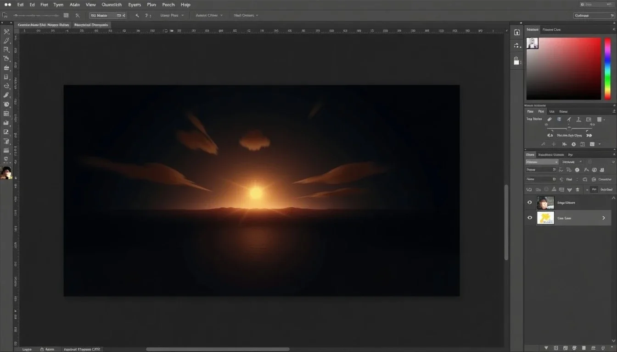The image size is (617, 352).
Task: Switch to the first document tab
Action: pyautogui.click(x=44, y=25)
